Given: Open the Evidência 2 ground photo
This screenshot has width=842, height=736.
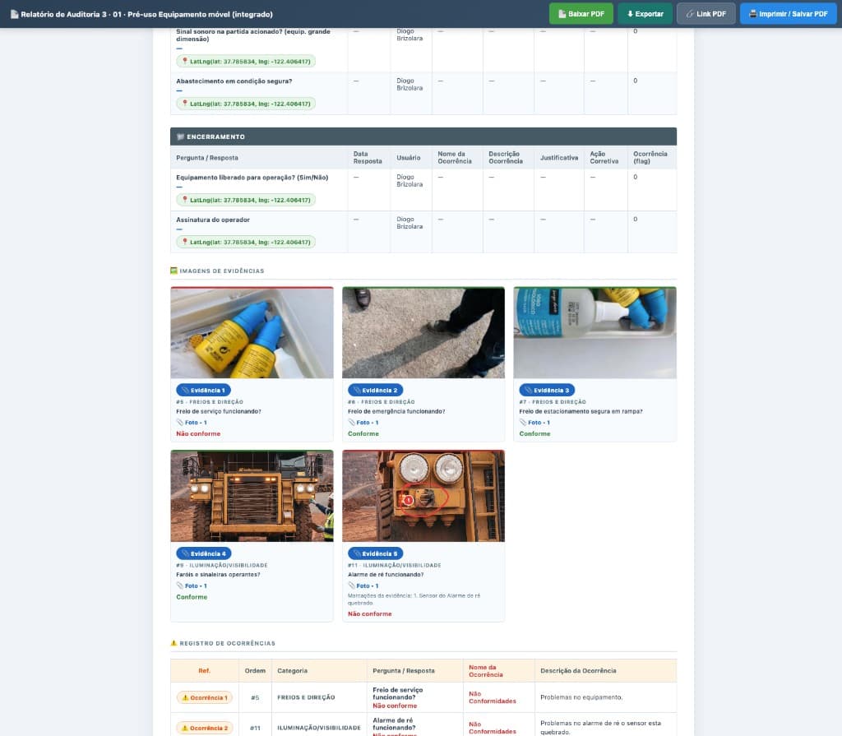Looking at the screenshot, I should point(423,332).
